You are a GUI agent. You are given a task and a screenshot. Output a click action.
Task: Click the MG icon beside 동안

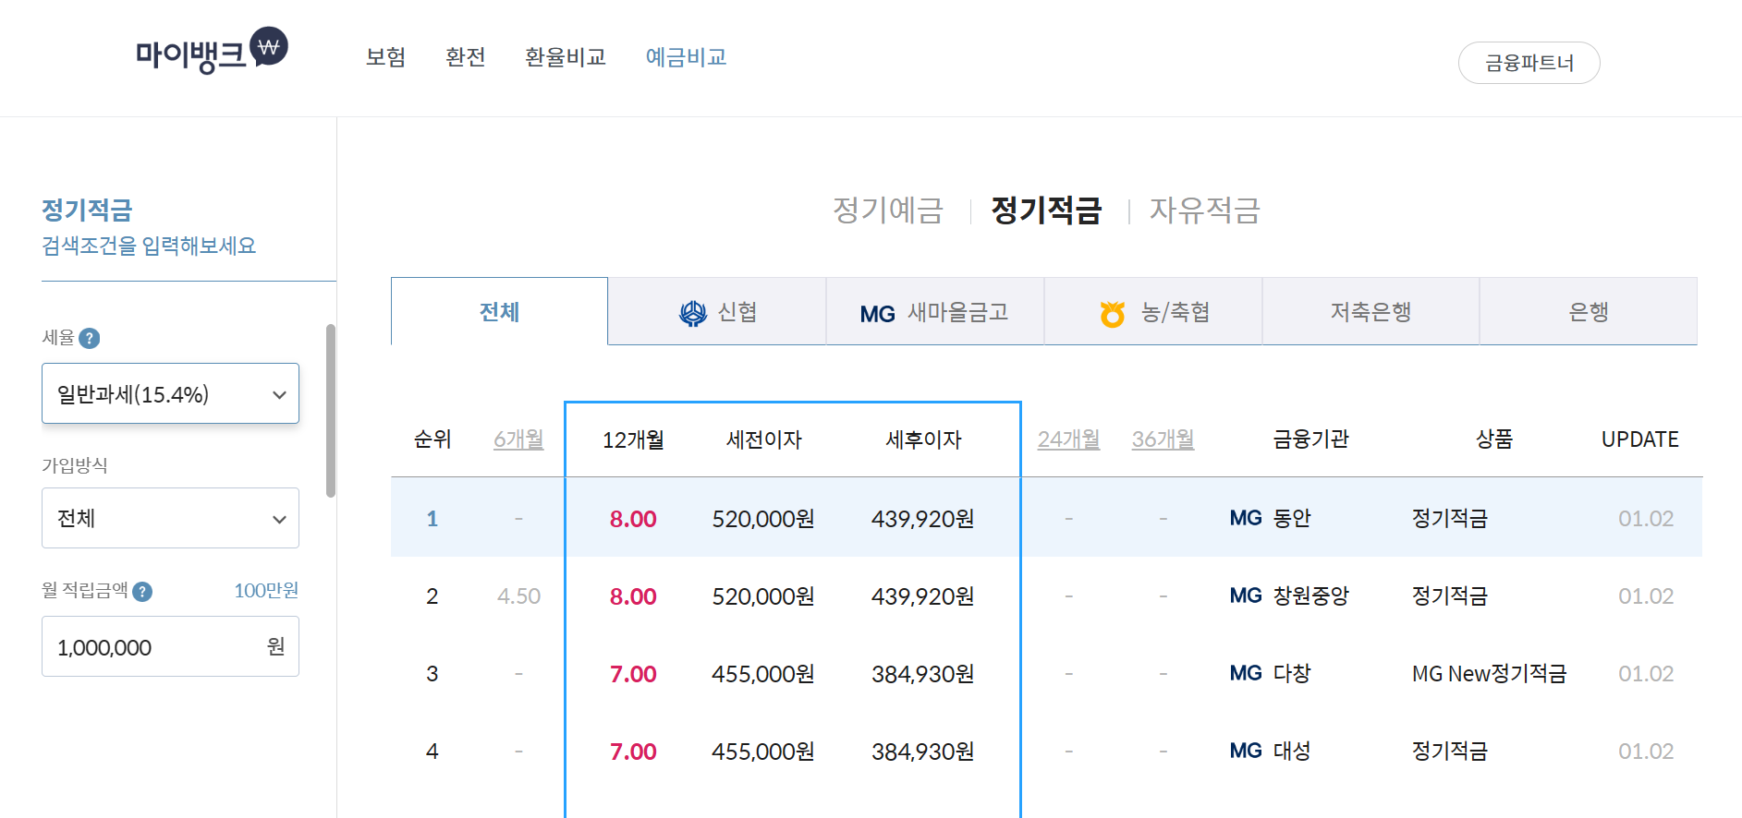(1246, 518)
